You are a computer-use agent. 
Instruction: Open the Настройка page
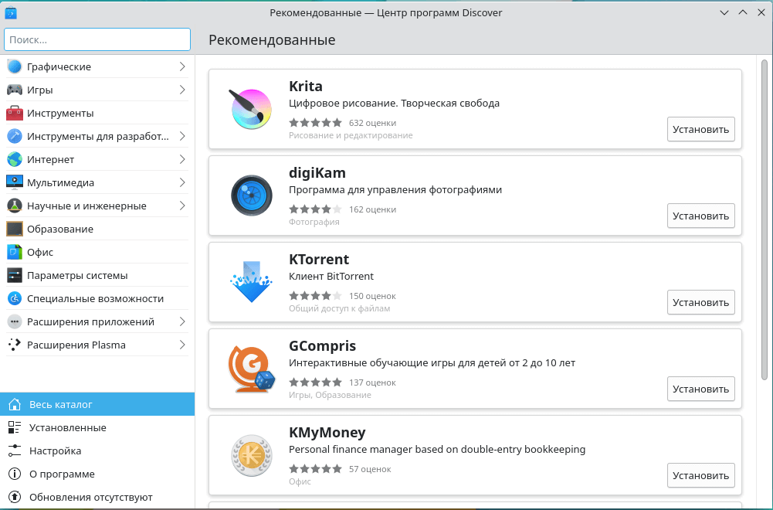point(97,450)
